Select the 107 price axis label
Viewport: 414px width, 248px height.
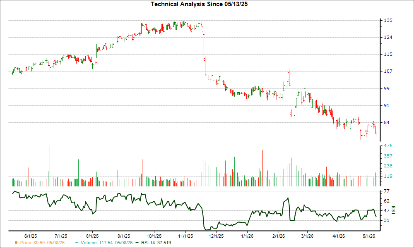click(388, 71)
